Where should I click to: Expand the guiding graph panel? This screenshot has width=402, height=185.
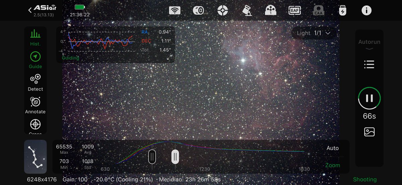point(170,57)
